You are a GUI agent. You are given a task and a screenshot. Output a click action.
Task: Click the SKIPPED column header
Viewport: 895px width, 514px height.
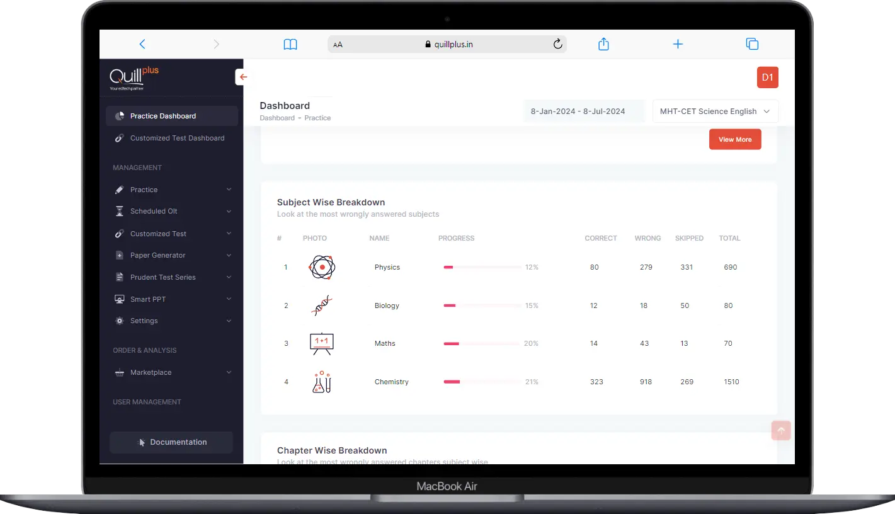(x=689, y=238)
